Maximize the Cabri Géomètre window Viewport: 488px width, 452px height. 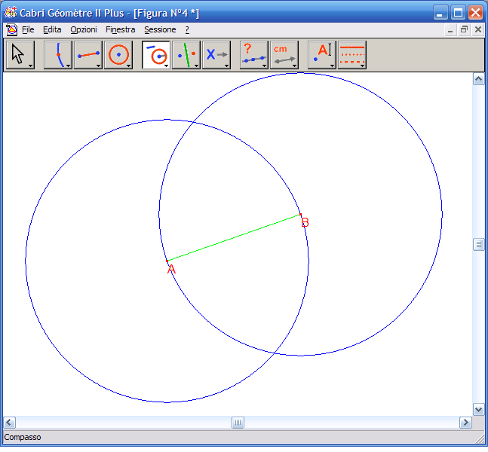point(458,13)
